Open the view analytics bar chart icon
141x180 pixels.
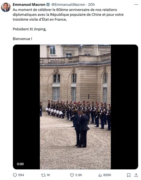[100, 175]
